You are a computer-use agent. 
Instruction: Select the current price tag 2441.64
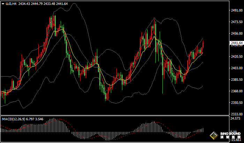[x=236, y=43]
